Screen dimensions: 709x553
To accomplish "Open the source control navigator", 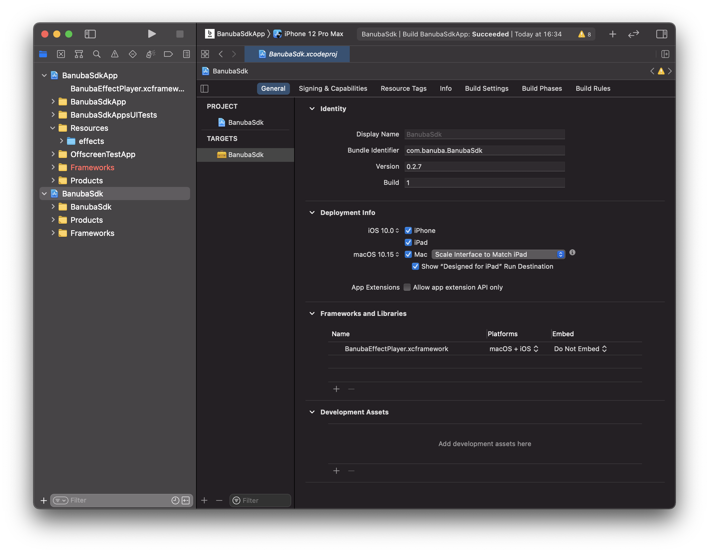I will point(61,54).
